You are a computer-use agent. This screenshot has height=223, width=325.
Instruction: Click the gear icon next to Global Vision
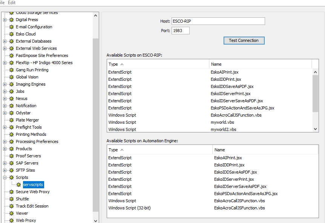pos(12,77)
